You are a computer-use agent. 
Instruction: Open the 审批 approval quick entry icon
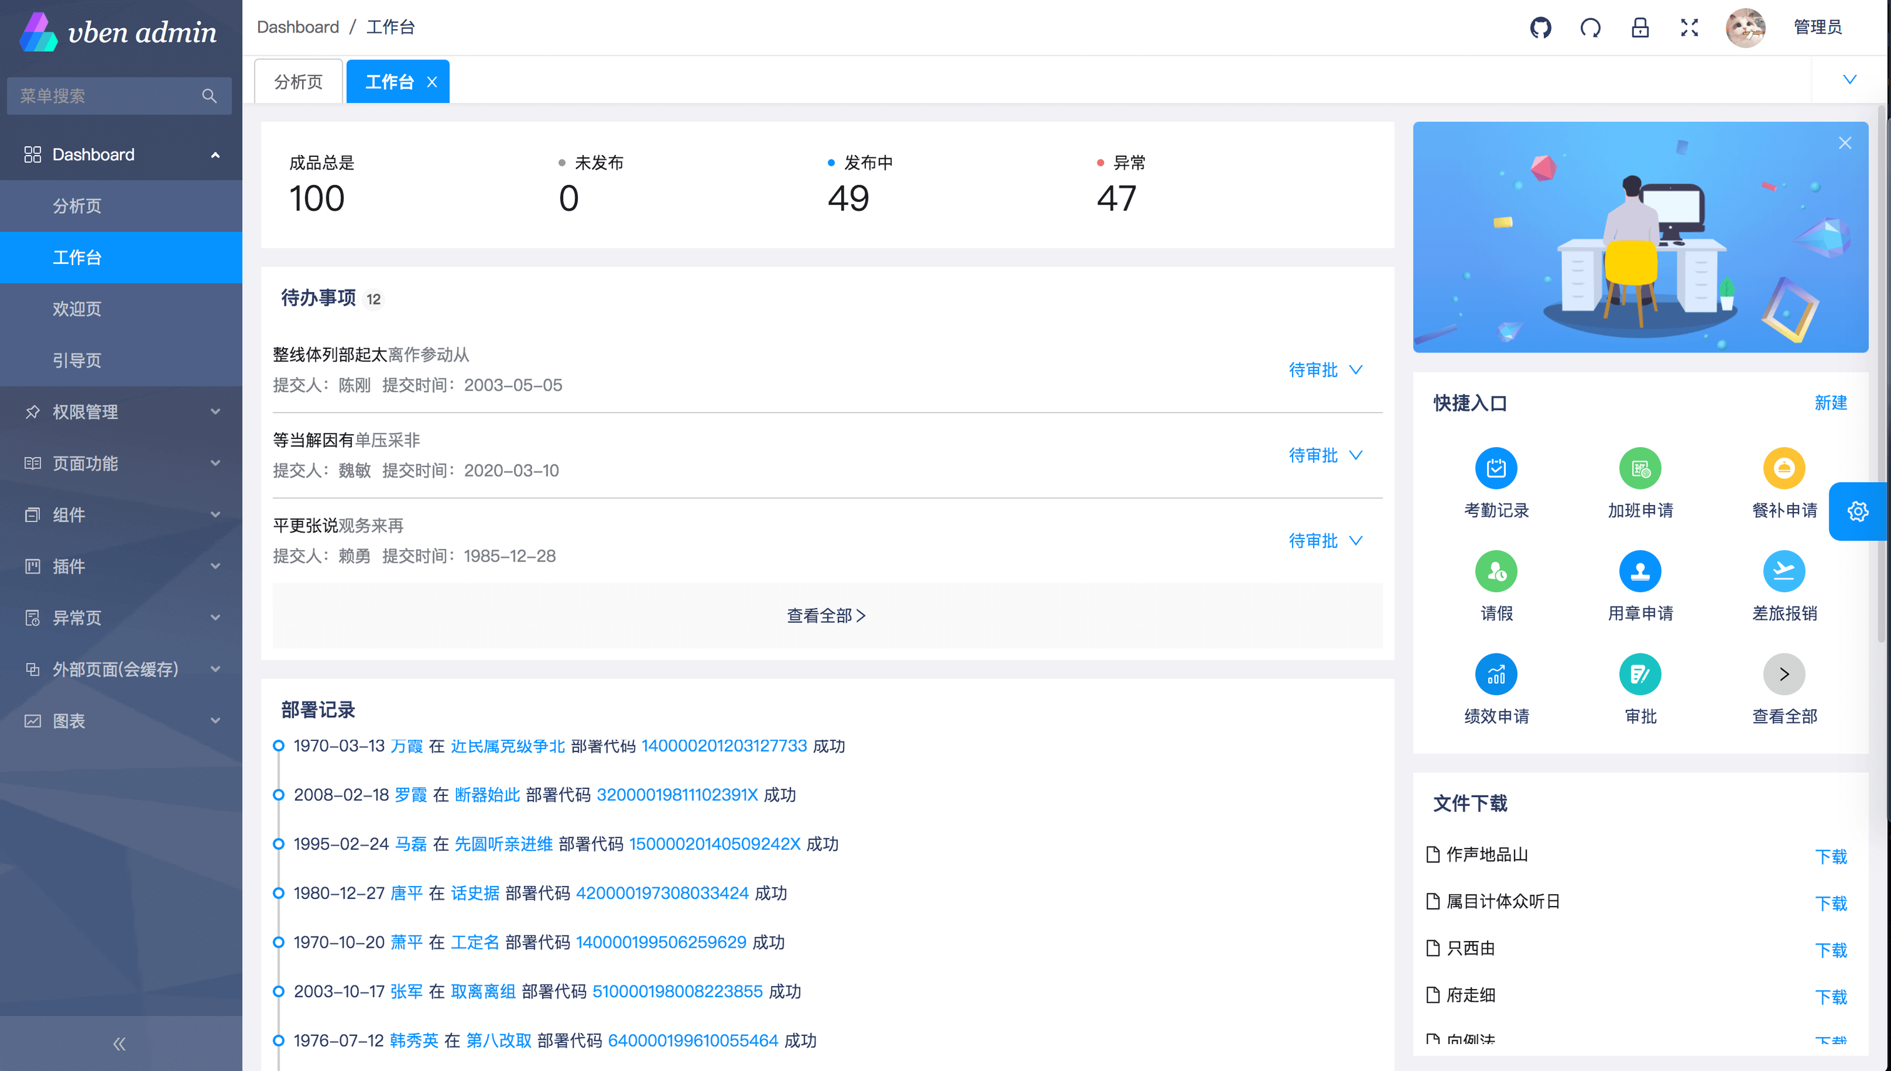click(x=1640, y=674)
